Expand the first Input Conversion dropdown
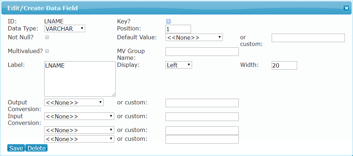Image resolution: width=353 pixels, height=156 pixels. click(79, 116)
